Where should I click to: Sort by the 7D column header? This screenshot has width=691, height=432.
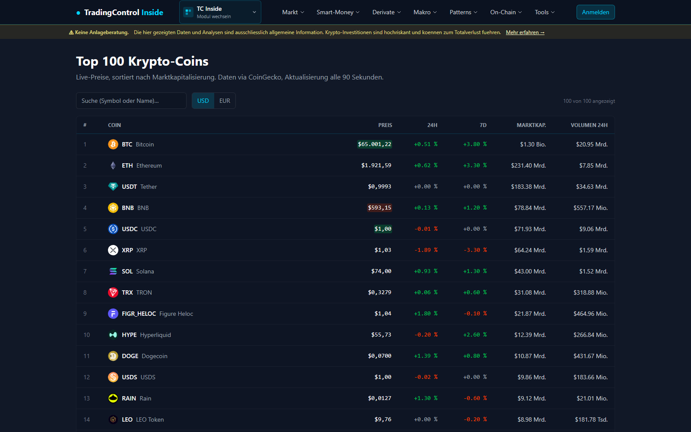483,125
